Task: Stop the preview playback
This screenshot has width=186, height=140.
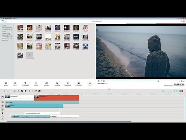Action: [104, 81]
